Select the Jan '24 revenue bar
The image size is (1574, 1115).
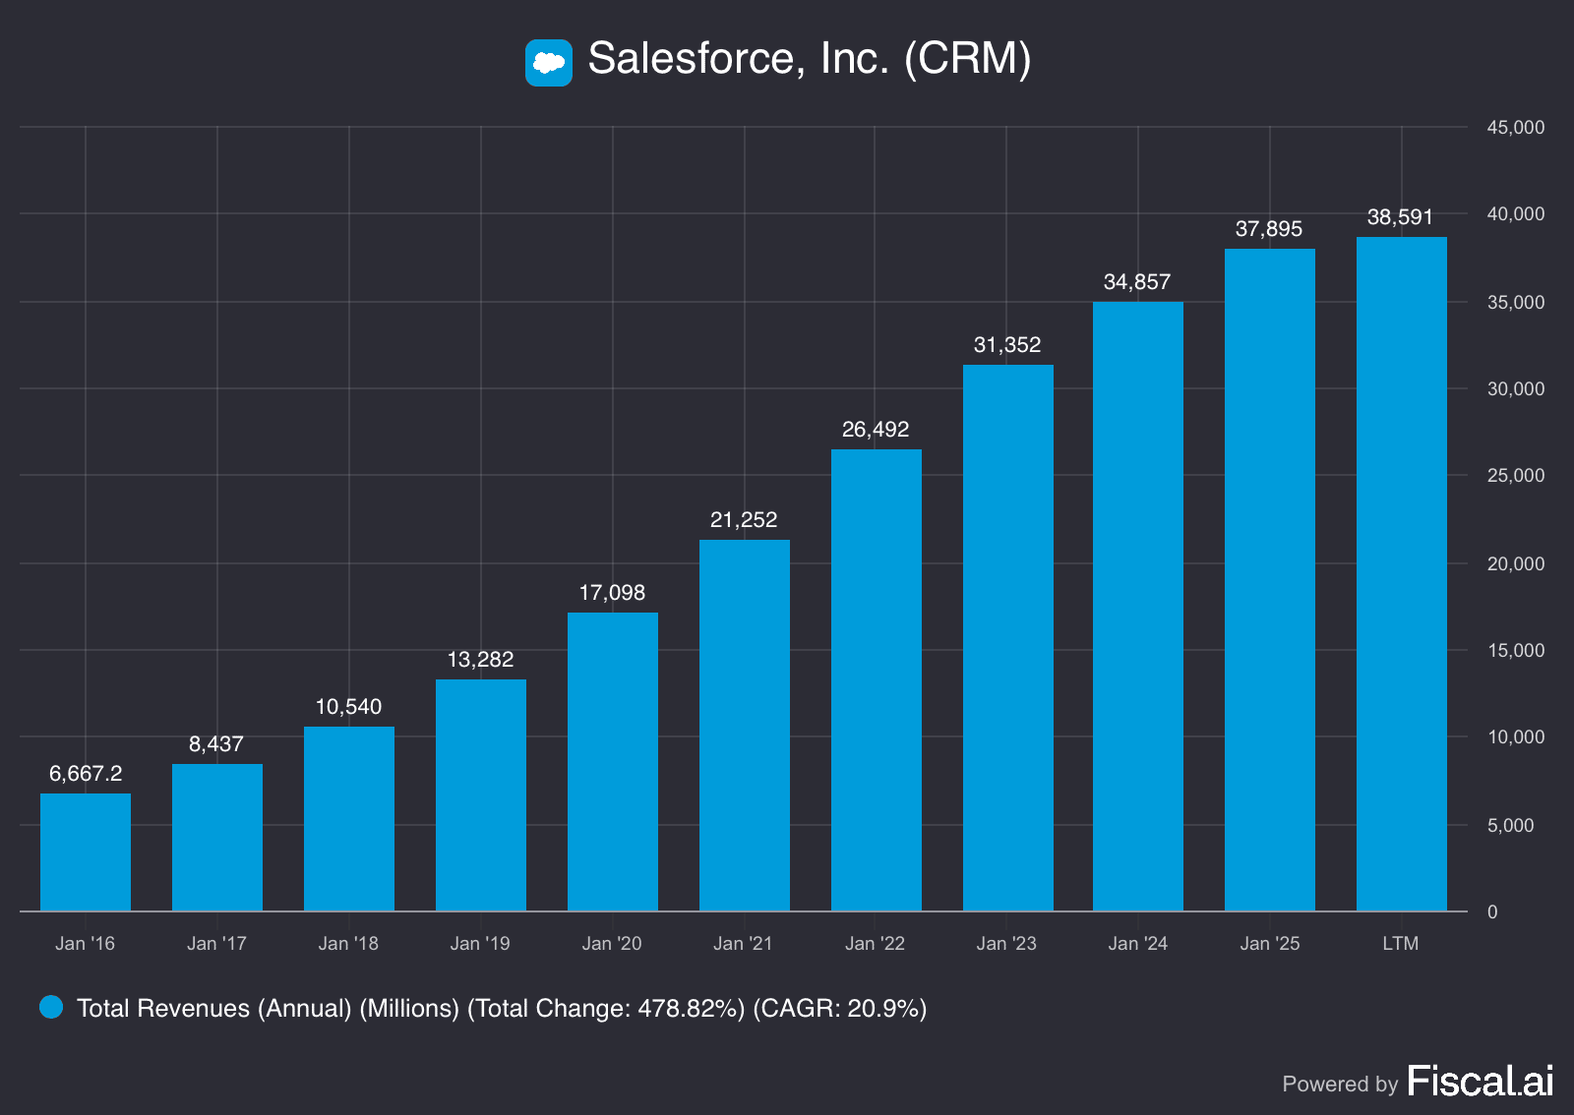(1138, 607)
